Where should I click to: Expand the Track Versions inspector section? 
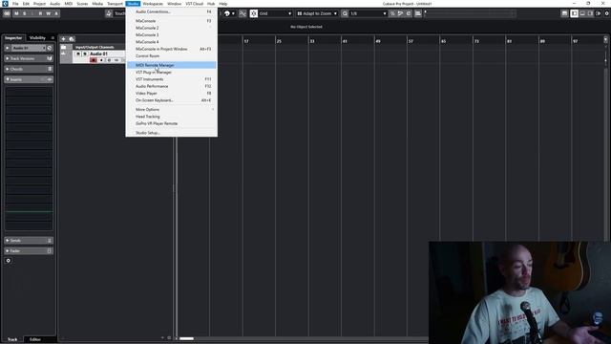point(29,58)
